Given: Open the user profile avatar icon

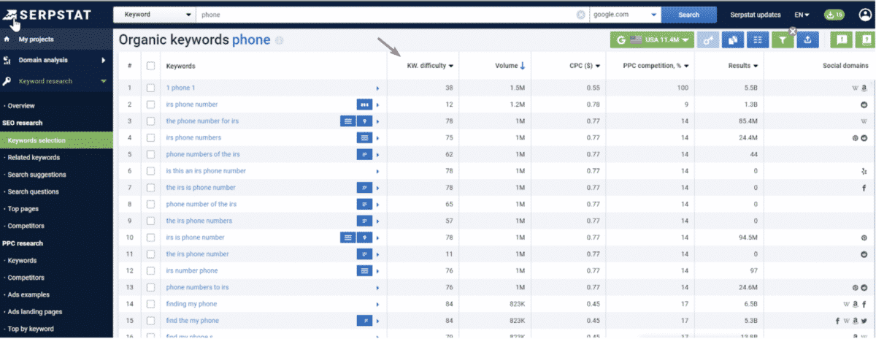Looking at the screenshot, I should coord(865,15).
